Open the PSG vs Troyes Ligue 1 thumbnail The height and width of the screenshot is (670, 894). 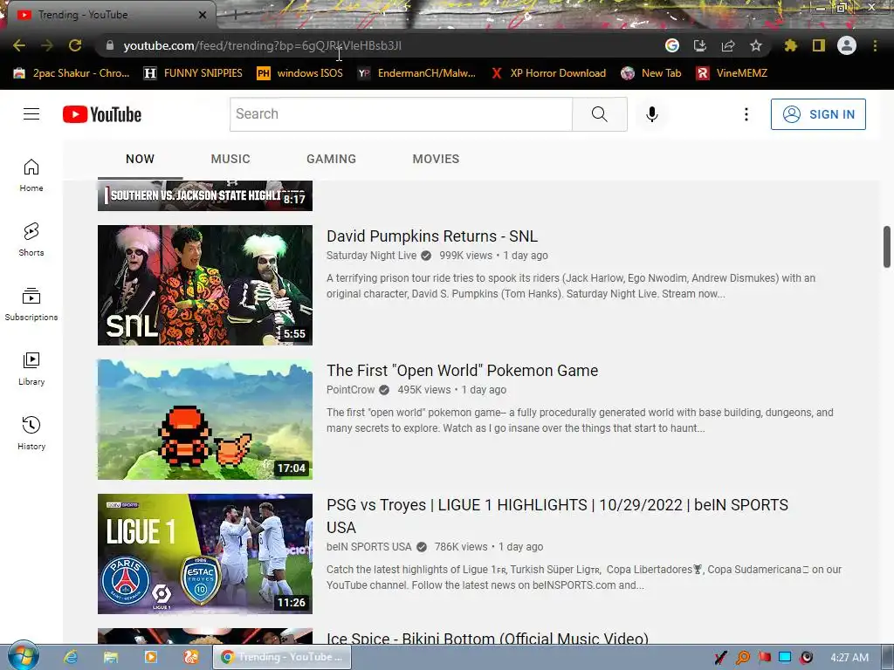click(204, 554)
